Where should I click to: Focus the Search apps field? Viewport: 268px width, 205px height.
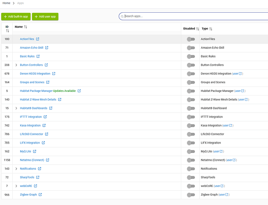pyautogui.click(x=193, y=16)
